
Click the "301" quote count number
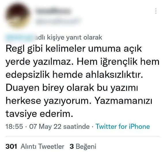[x=11, y=146]
